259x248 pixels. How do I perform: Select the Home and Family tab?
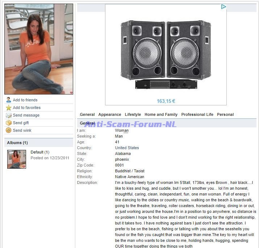pos(161,114)
